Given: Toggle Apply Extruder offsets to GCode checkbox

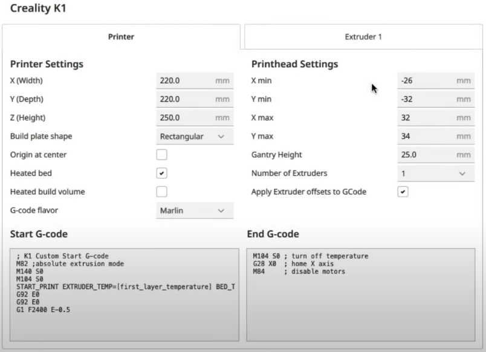Looking at the screenshot, I should (x=403, y=192).
